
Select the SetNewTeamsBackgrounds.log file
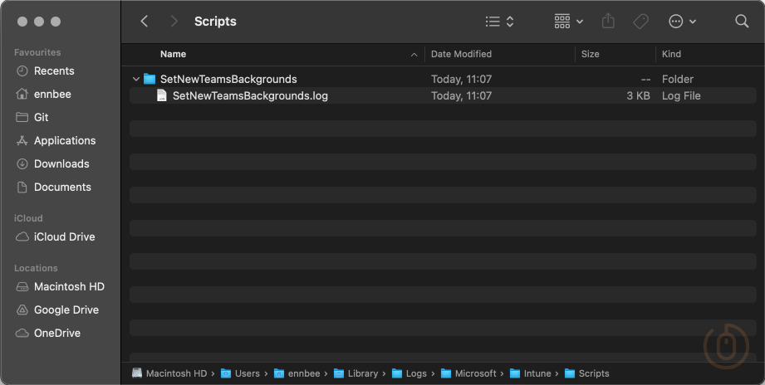(249, 96)
